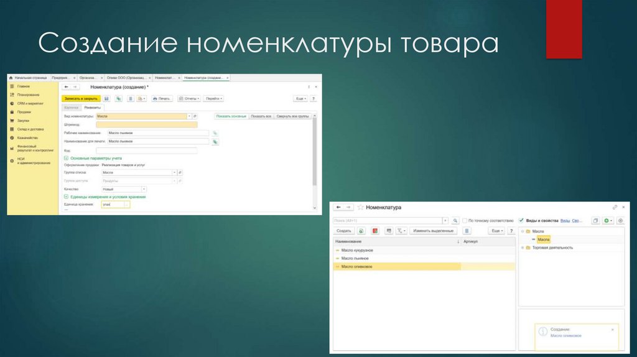The image size is (637, 357).
Task: Open link icon beside 'Вид номенклатуры' field
Action: click(x=195, y=116)
